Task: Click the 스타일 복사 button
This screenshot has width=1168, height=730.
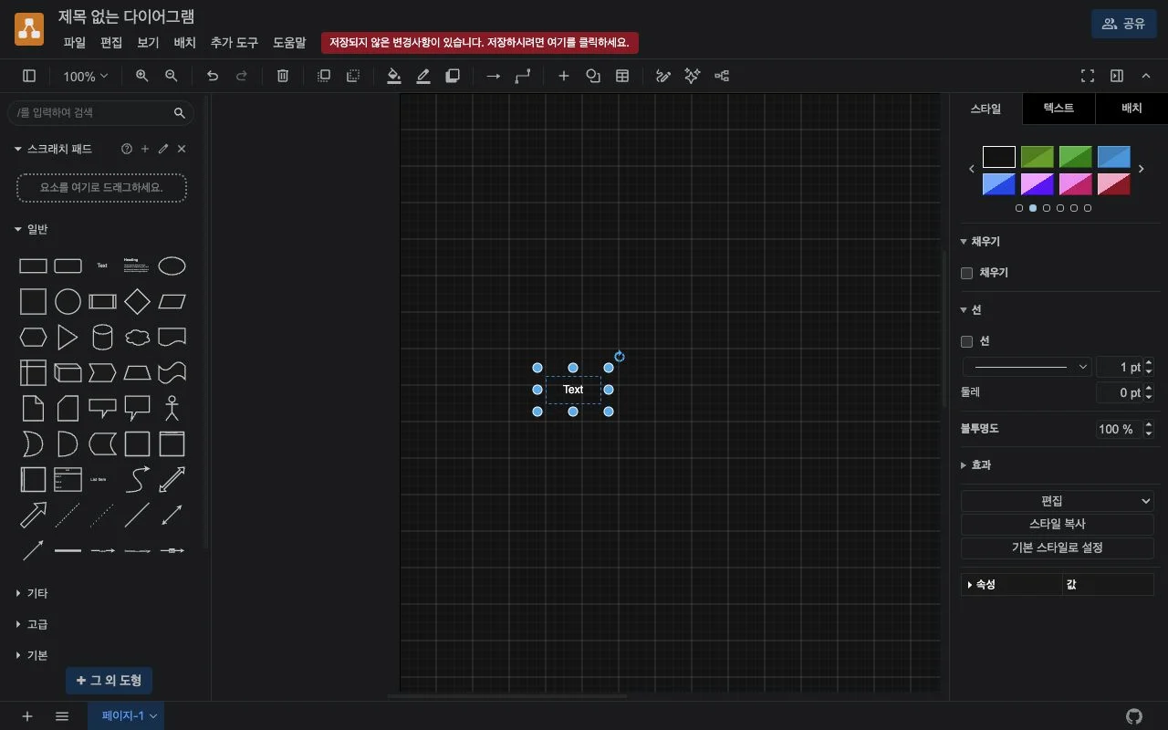Action: point(1058,525)
